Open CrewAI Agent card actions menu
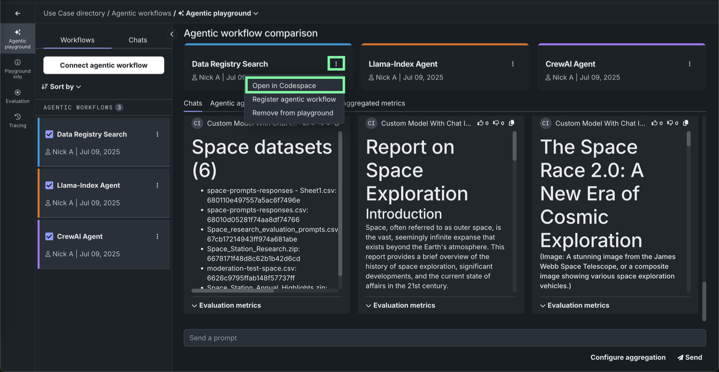The width and height of the screenshot is (719, 372). pyautogui.click(x=689, y=64)
